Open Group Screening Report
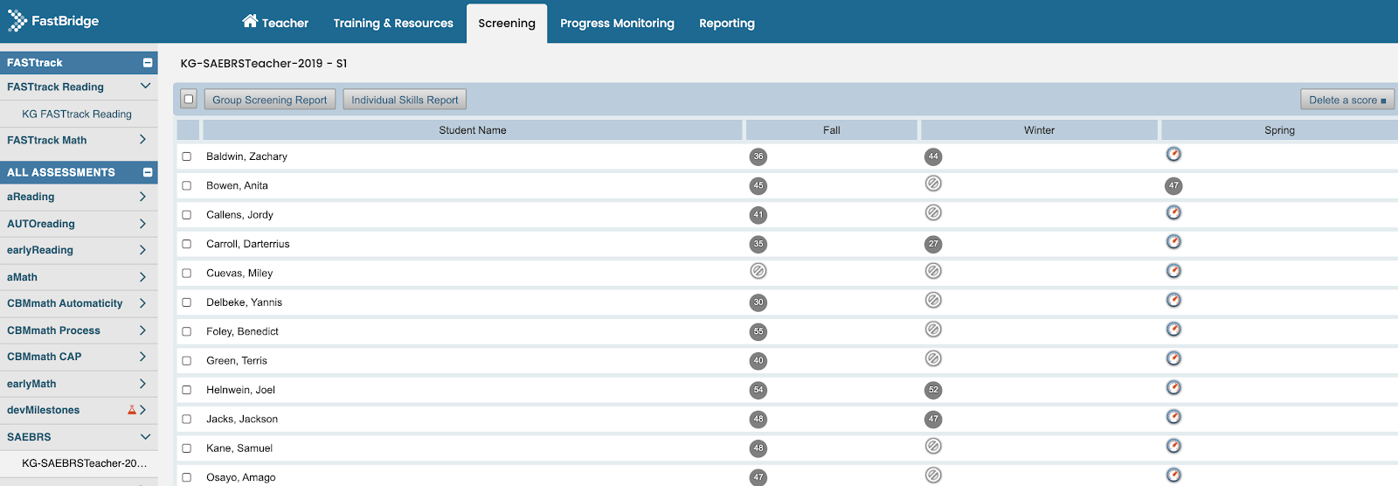The image size is (1398, 486). pos(270,100)
